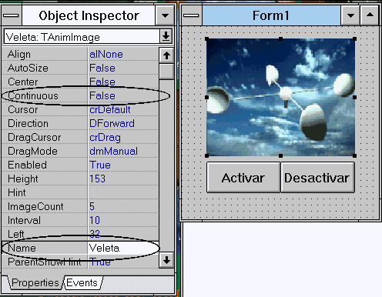The image size is (382, 297).
Task: Click the scroll up arrow in property list
Action: pyautogui.click(x=166, y=55)
